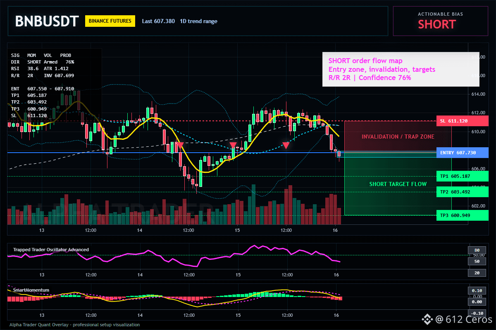Image resolution: width=496 pixels, height=330 pixels.
Task: Click the SHORT order flow map note box
Action: [401, 69]
